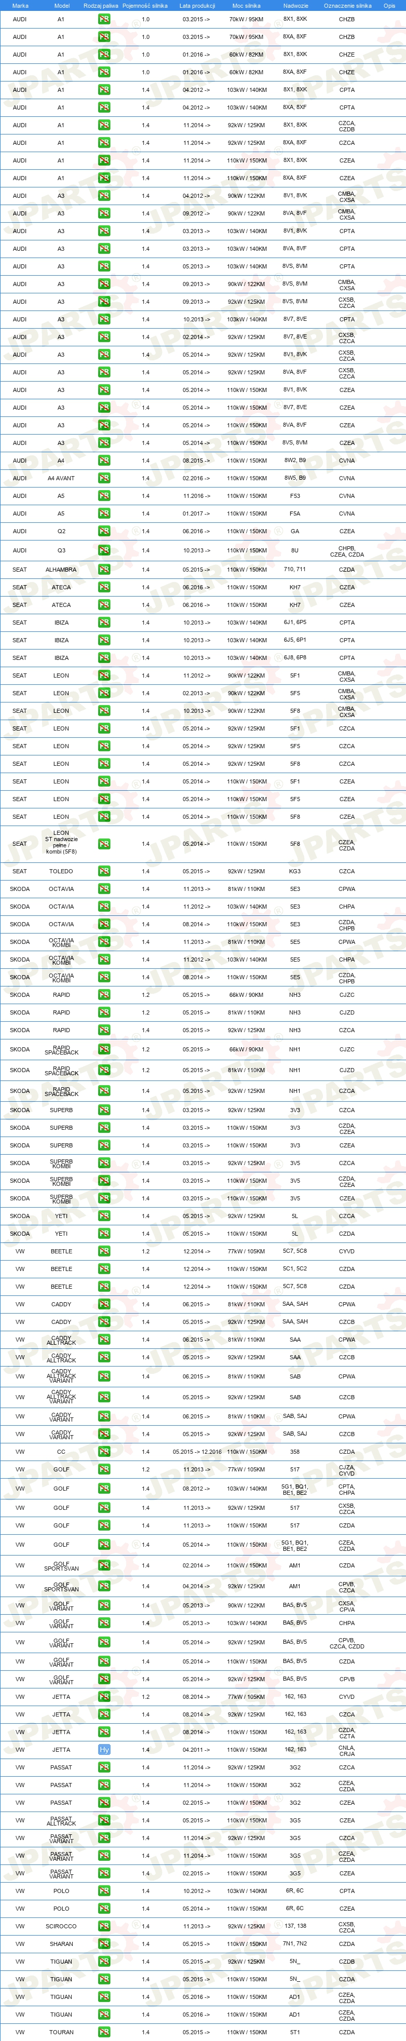Viewport: 406px width, 2041px height.
Task: Click the hybrid 'Hy' fuel icon in the JETTA row
Action: coord(104,1749)
